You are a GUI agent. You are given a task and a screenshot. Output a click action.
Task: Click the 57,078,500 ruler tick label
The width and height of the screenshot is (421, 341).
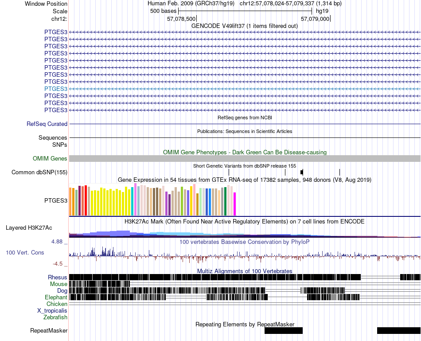click(x=181, y=19)
